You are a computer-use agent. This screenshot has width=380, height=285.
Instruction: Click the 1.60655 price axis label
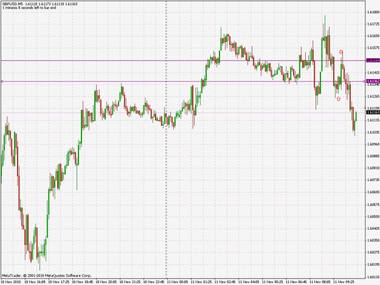[373, 192]
